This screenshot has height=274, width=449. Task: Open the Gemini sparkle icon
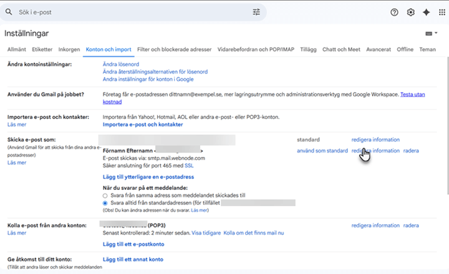427,12
